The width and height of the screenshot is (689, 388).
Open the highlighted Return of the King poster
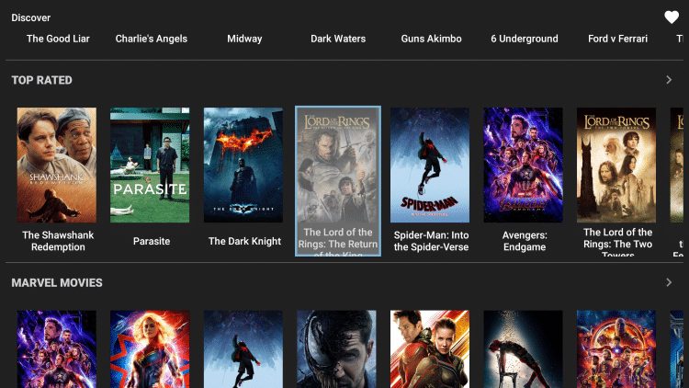pyautogui.click(x=338, y=181)
